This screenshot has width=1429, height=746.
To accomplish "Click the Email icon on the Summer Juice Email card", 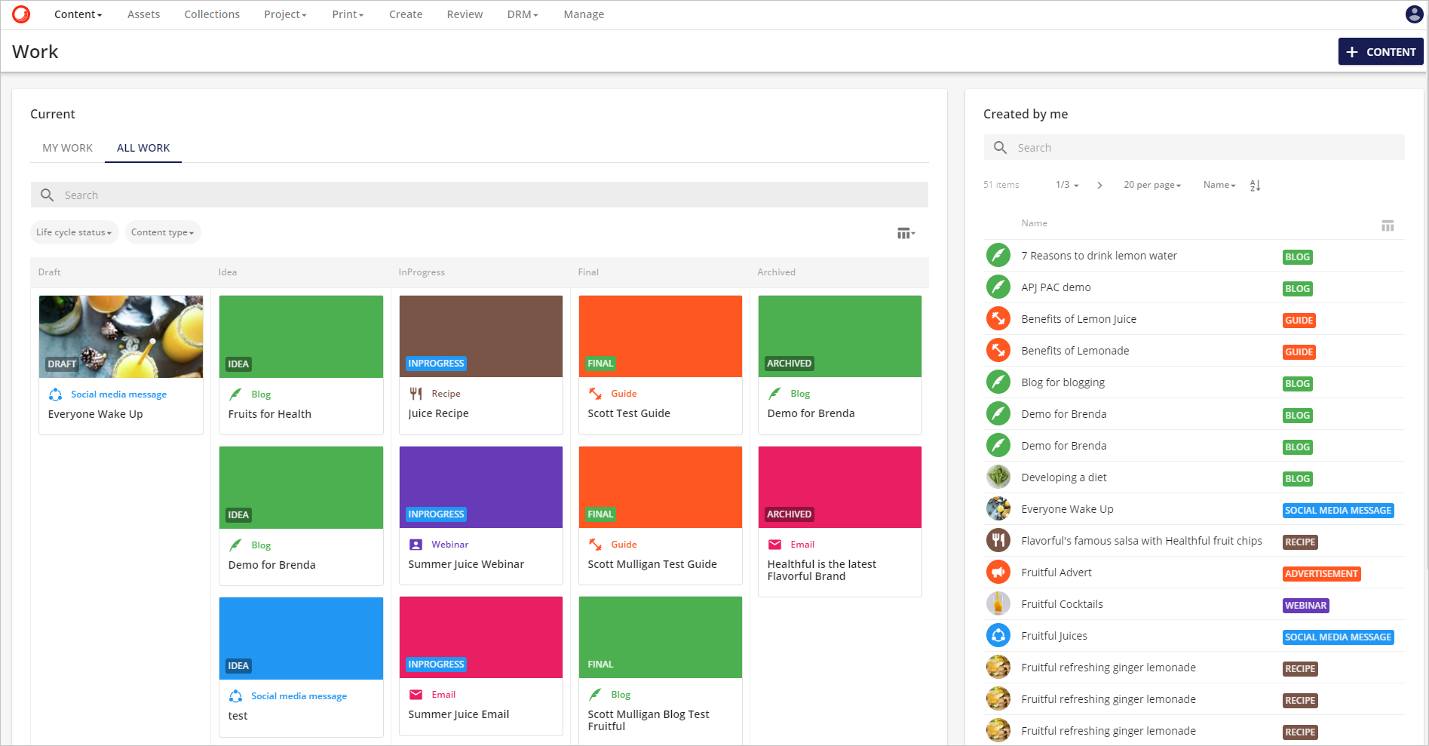I will click(x=416, y=694).
